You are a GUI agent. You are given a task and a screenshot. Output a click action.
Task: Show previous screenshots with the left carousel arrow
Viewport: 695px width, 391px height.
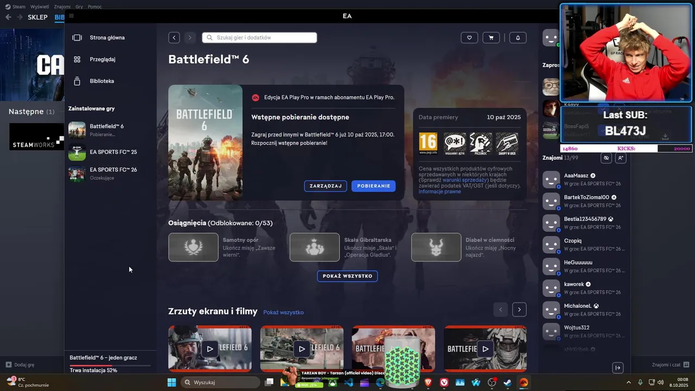(501, 310)
